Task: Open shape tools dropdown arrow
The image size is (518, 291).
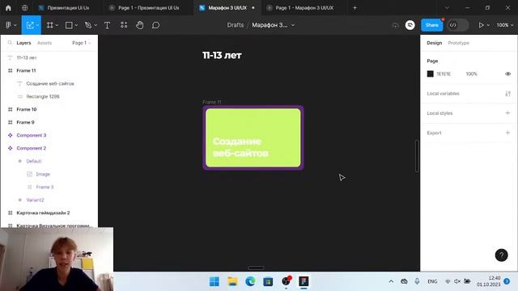Action: tap(76, 25)
